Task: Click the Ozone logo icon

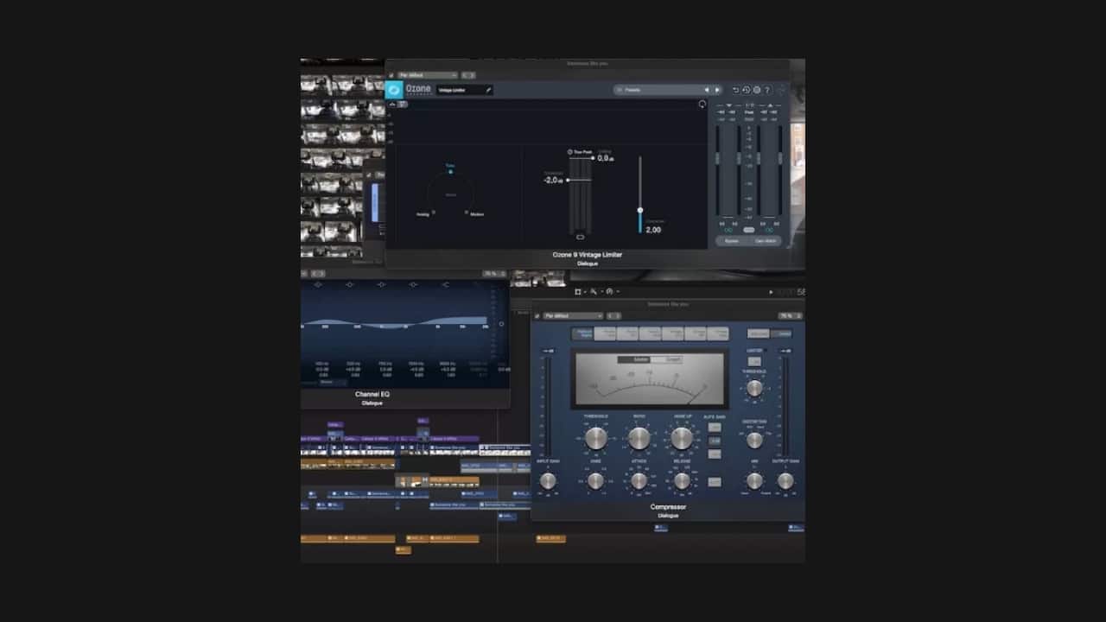Action: pos(394,89)
